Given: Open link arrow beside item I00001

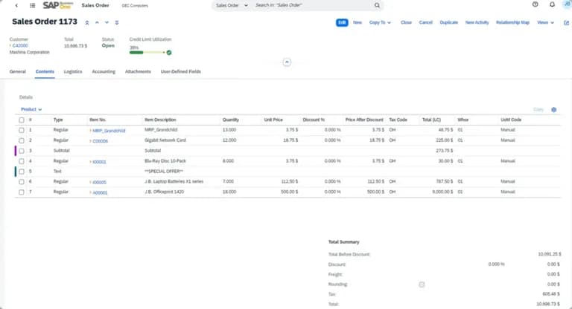Looking at the screenshot, I should [x=90, y=162].
